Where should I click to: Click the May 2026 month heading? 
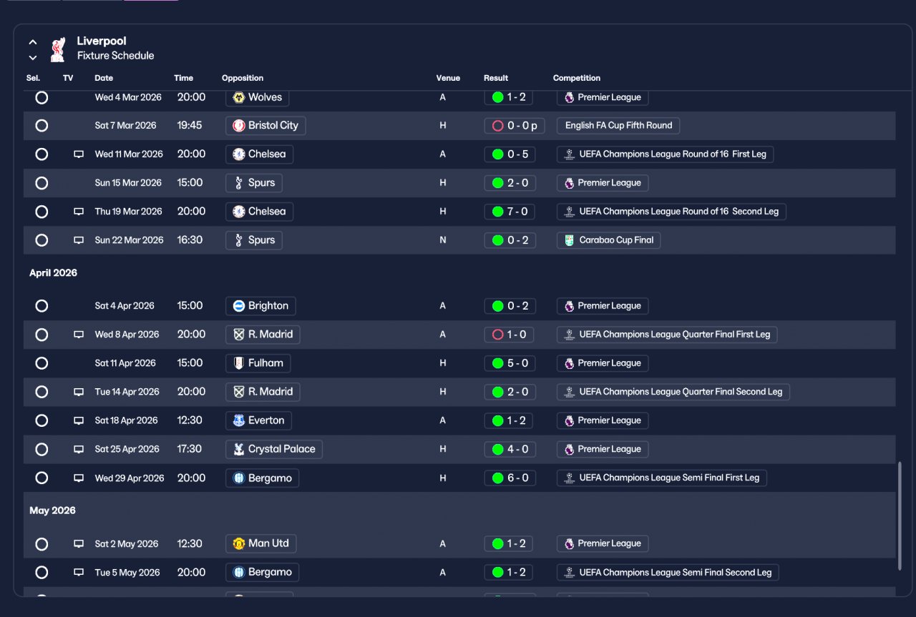[52, 510]
